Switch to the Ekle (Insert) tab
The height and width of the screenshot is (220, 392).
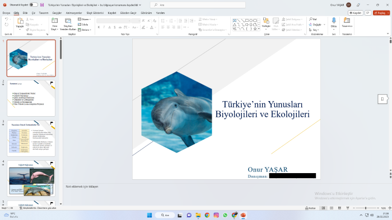pyautogui.click(x=25, y=13)
